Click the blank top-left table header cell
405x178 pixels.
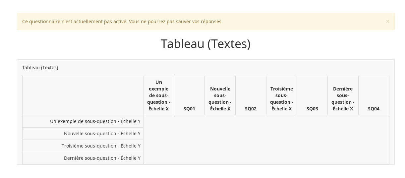(83, 95)
